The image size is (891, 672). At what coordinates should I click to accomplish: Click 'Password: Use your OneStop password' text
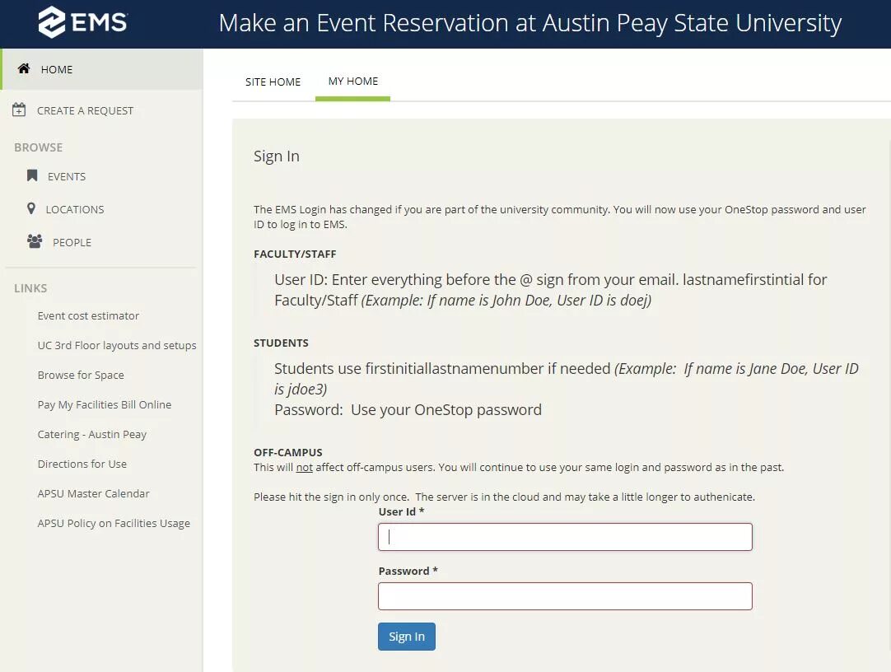408,409
